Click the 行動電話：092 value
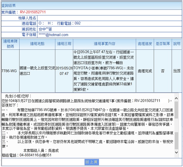The height and width of the screenshot is (167, 183). pos(69,23)
